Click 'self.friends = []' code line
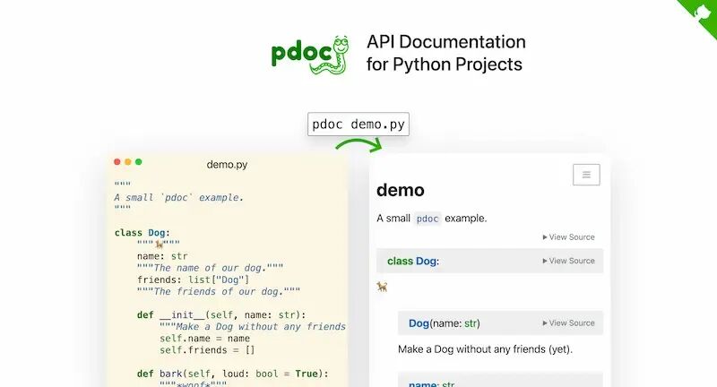 pos(207,350)
